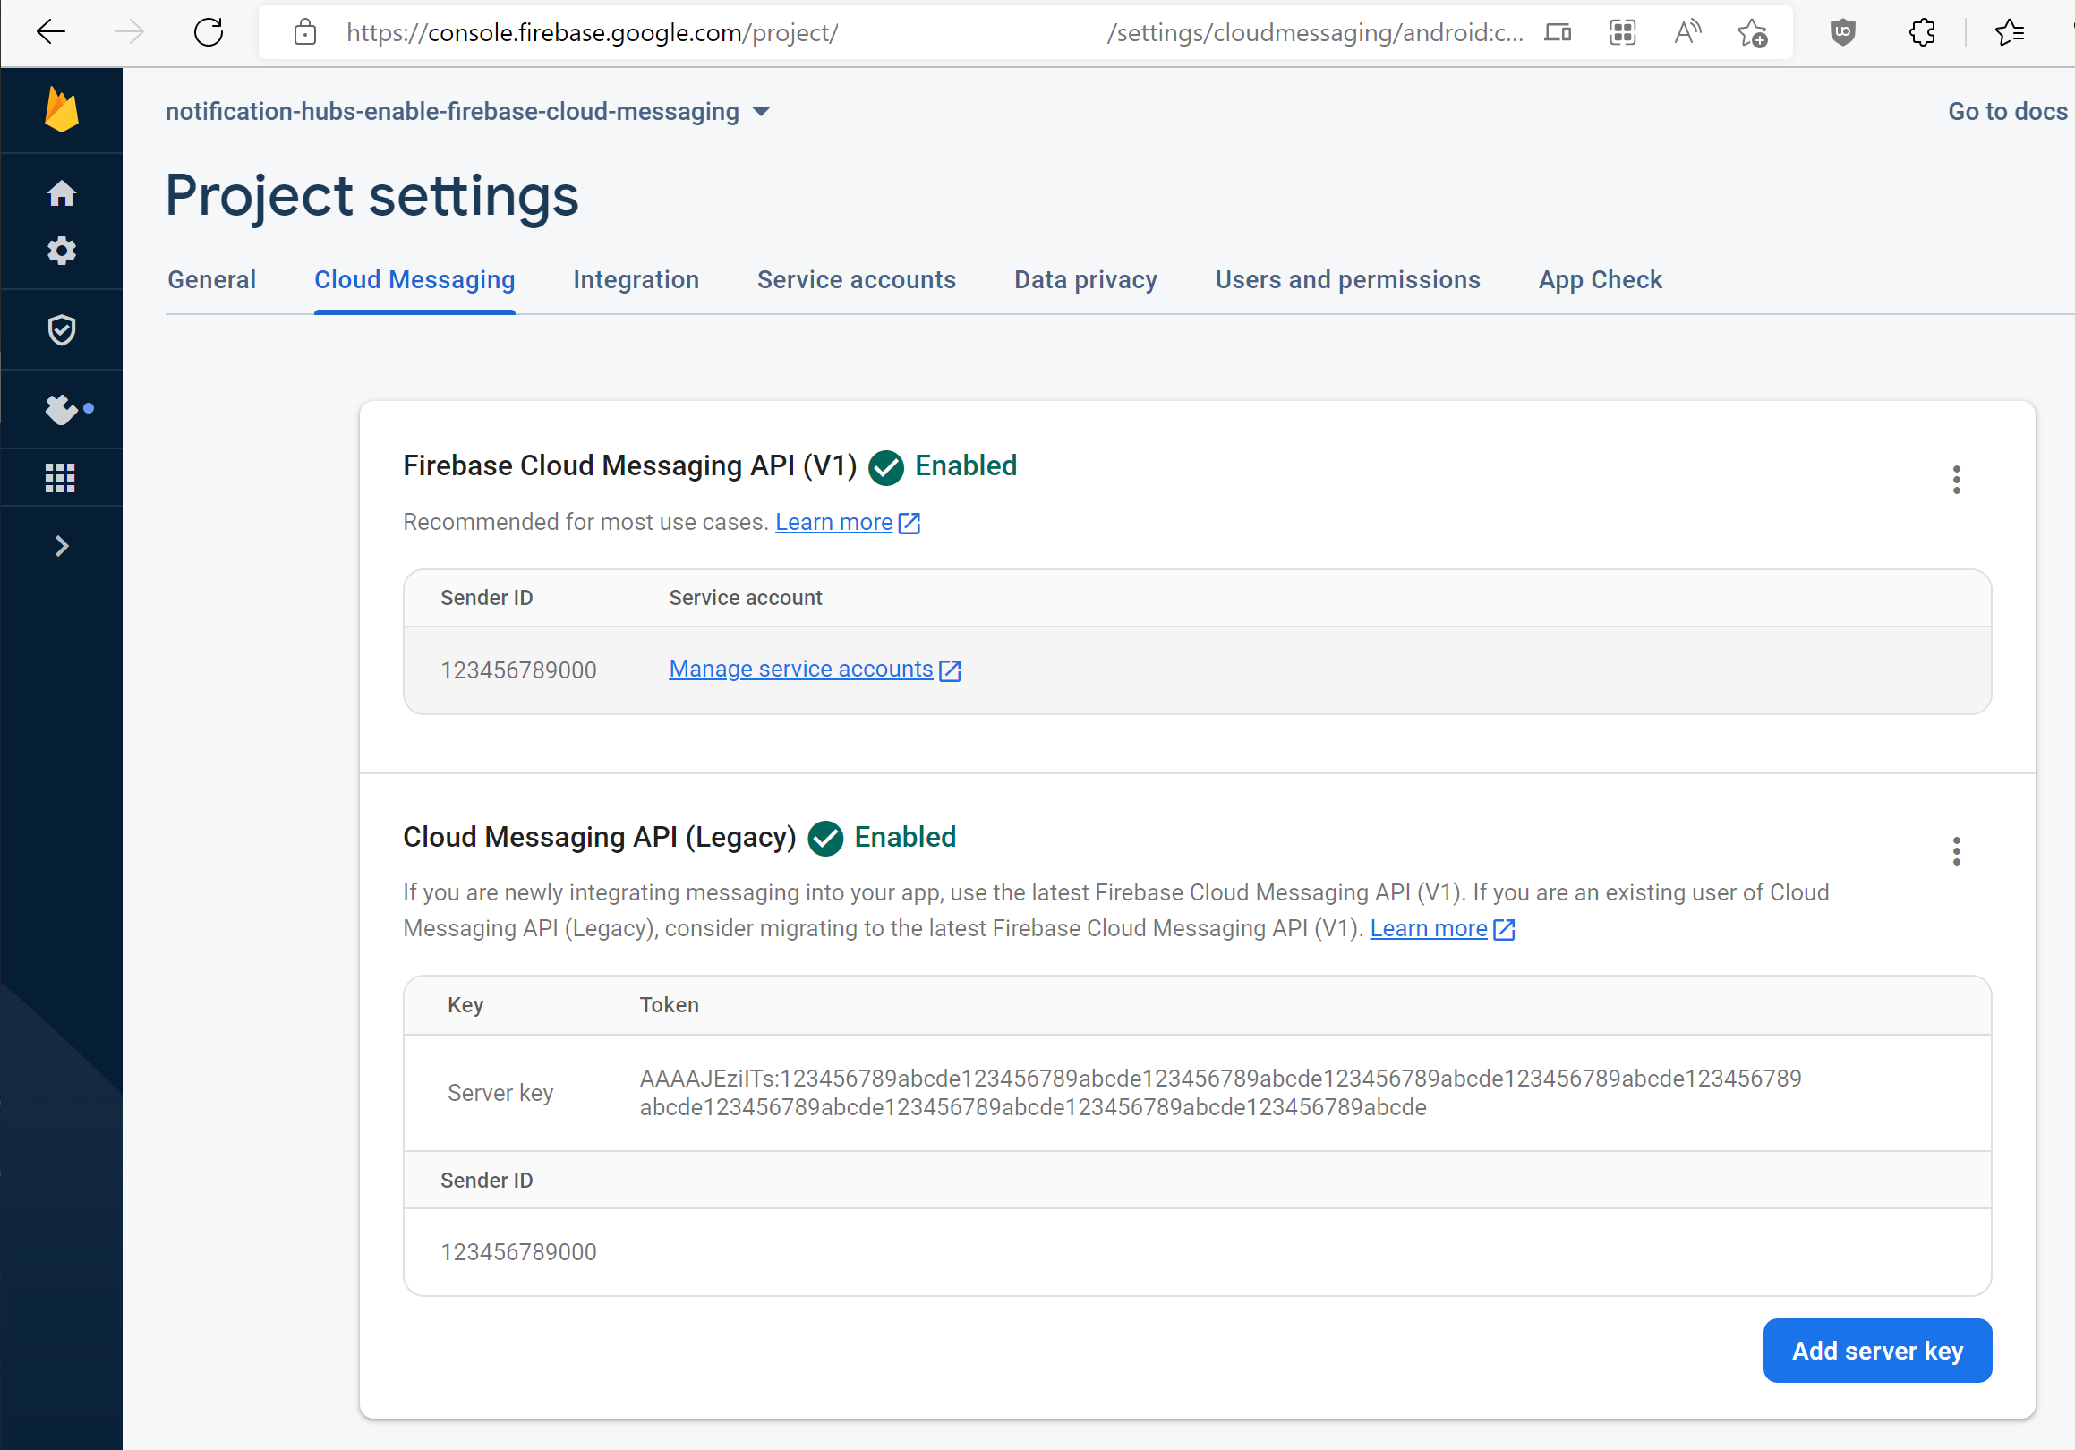Select the General tab in Project settings
The image size is (2075, 1450).
tap(211, 280)
